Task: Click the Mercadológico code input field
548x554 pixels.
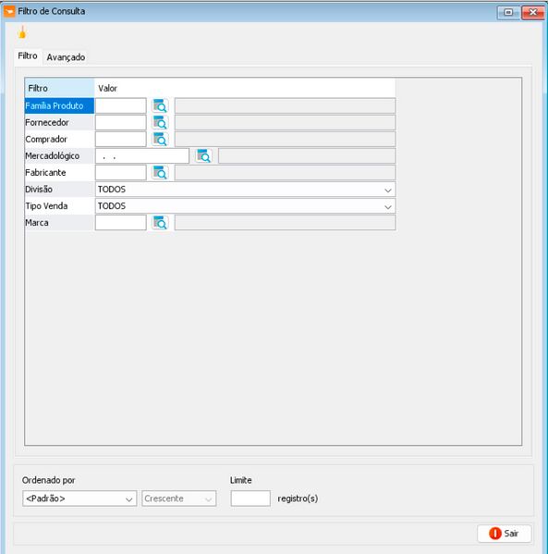Action: click(x=142, y=155)
